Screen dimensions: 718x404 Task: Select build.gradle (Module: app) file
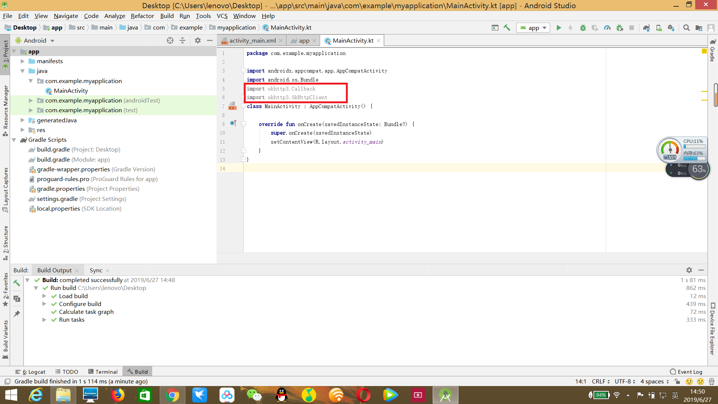coord(73,160)
